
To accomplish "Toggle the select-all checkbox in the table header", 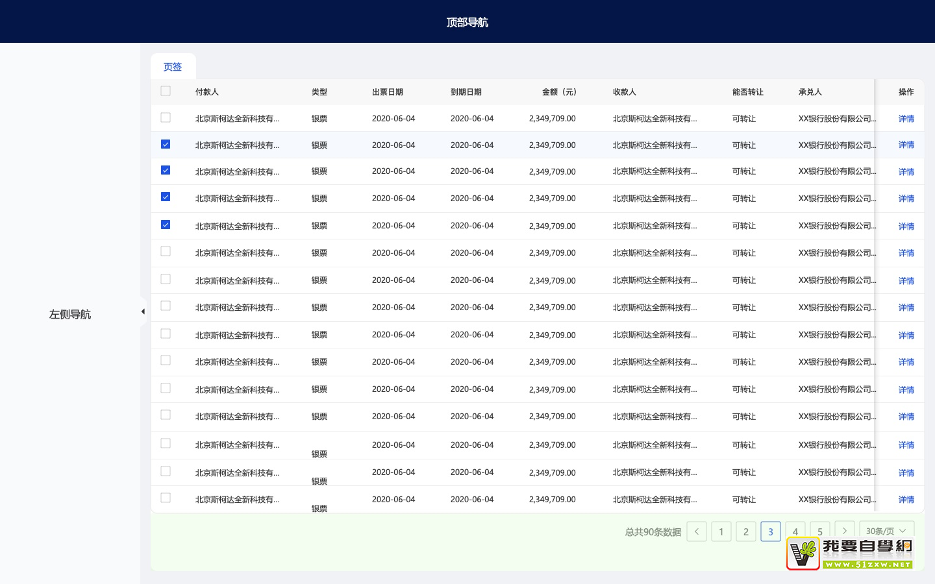I will (x=166, y=91).
